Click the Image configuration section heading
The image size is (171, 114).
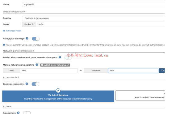14,12
